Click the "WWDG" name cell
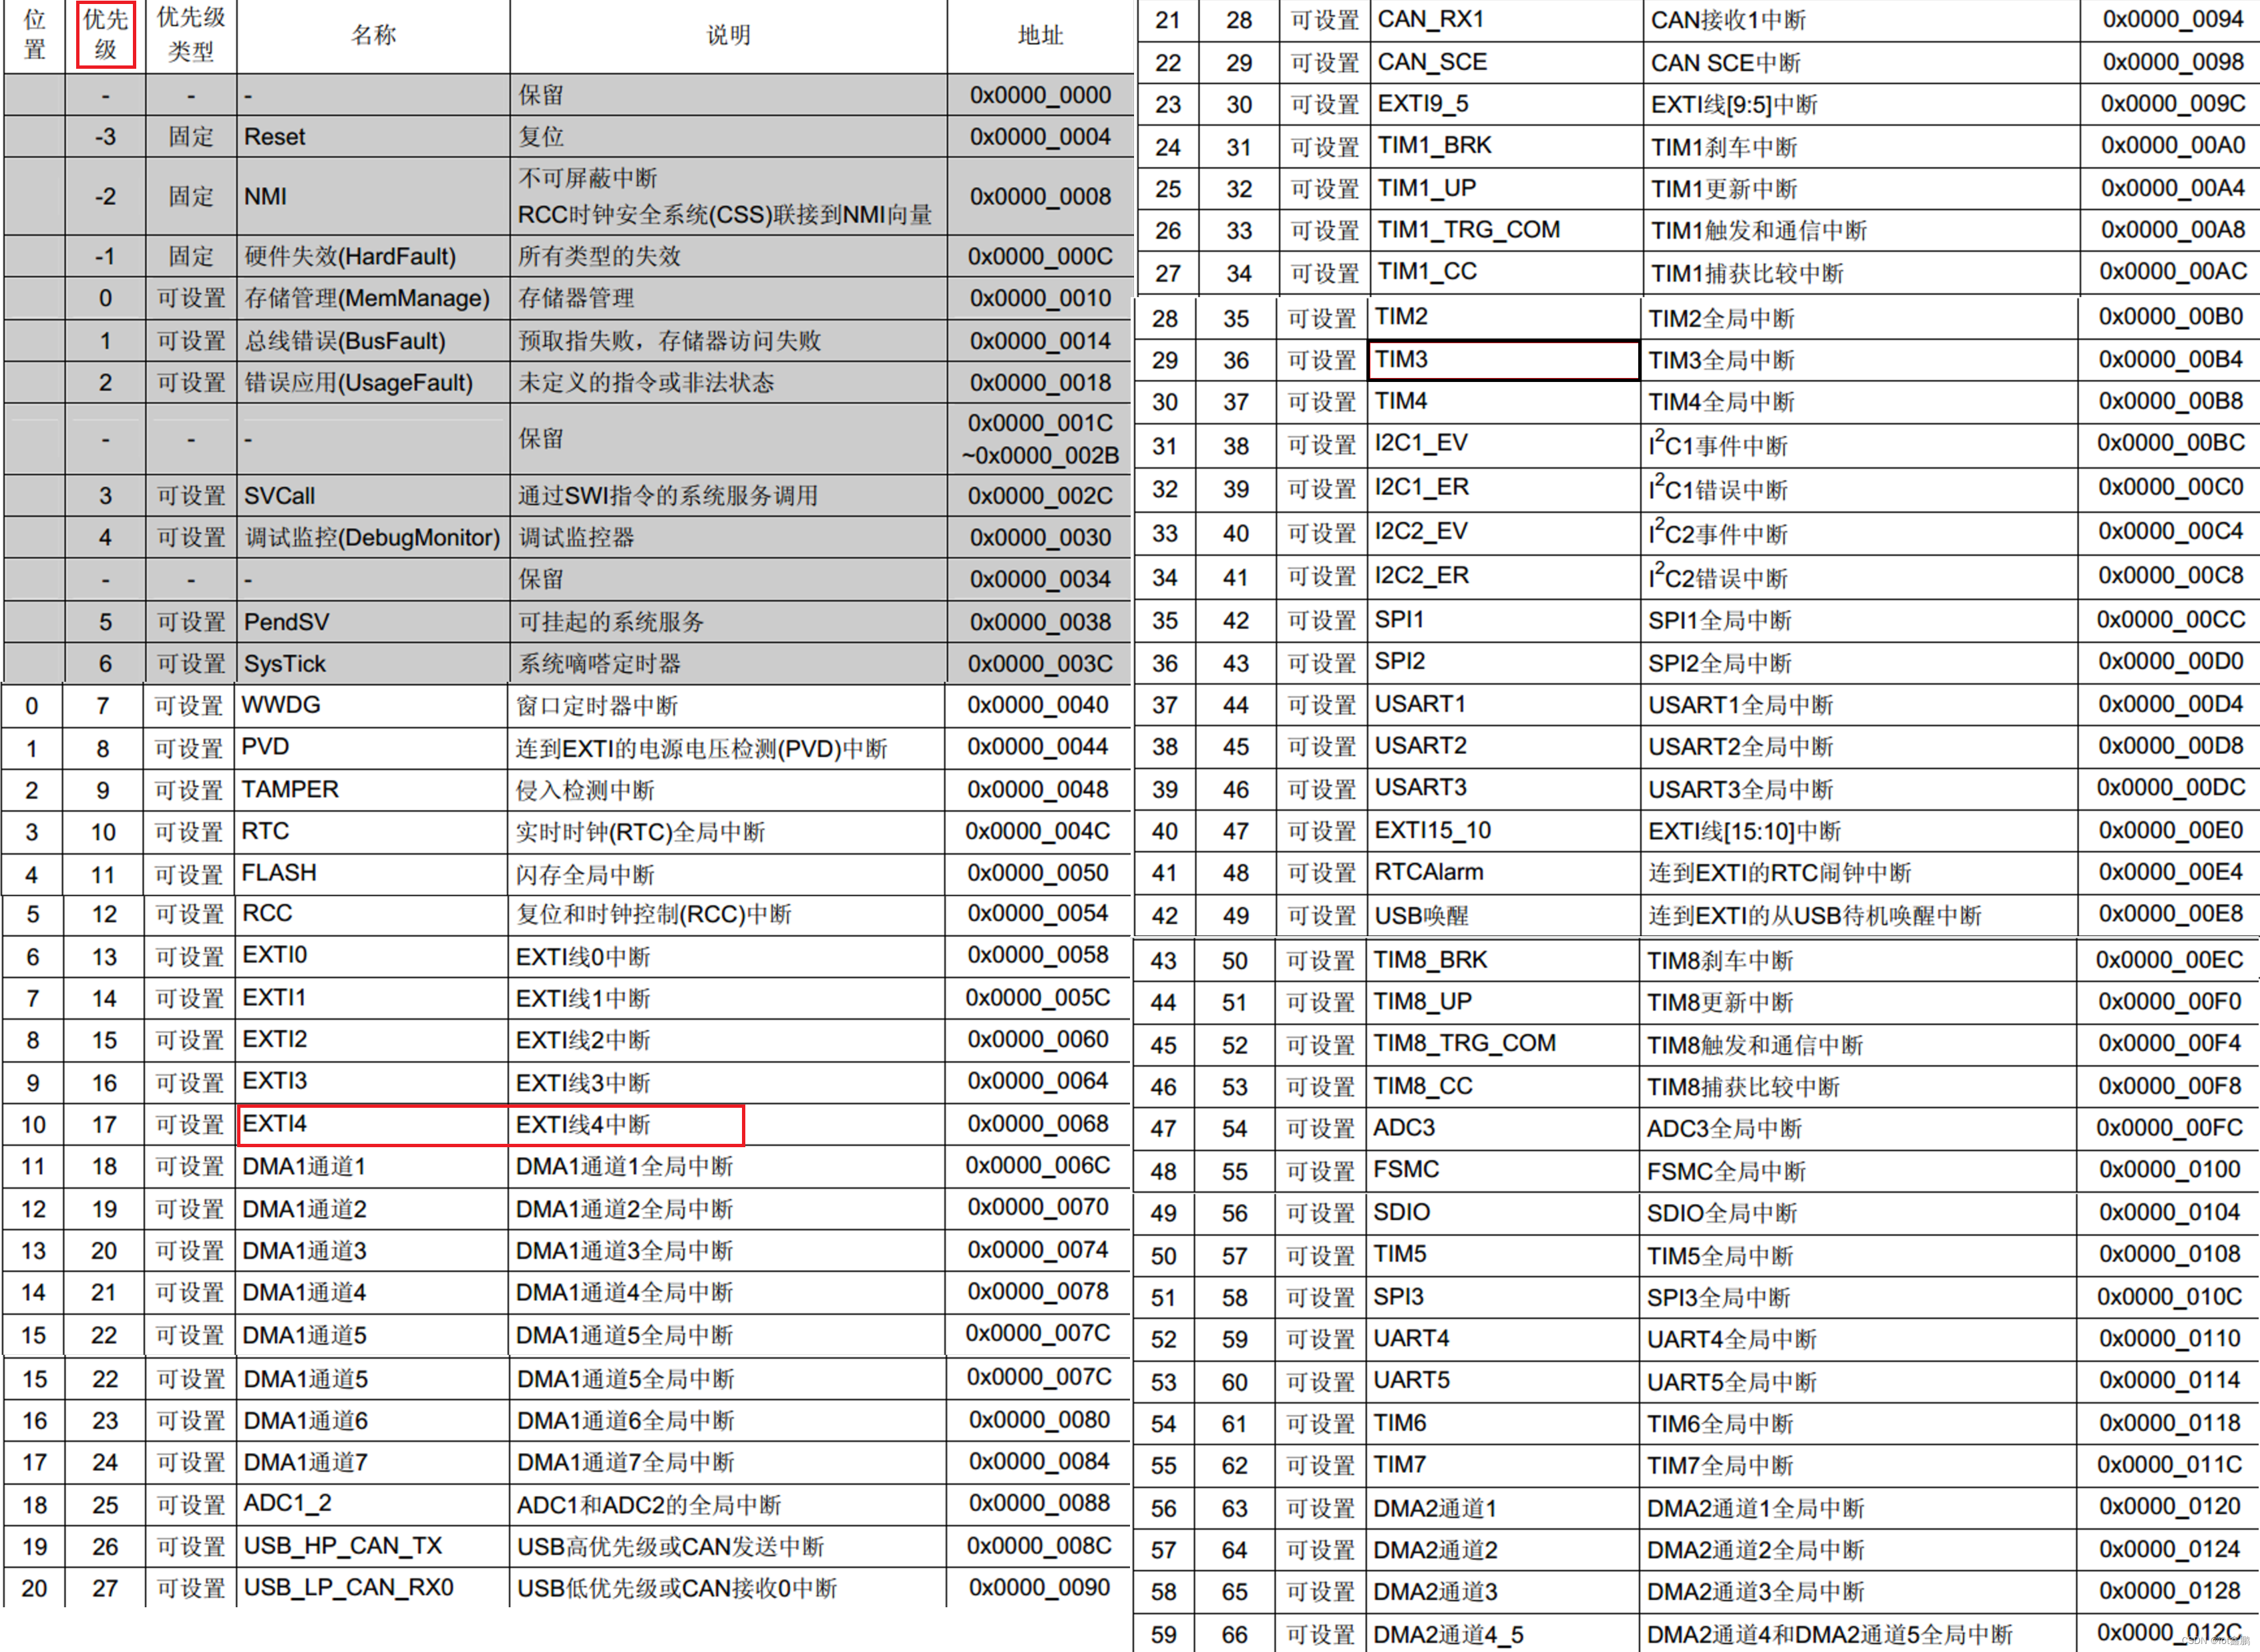This screenshot has height=1652, width=2260. coord(372,706)
